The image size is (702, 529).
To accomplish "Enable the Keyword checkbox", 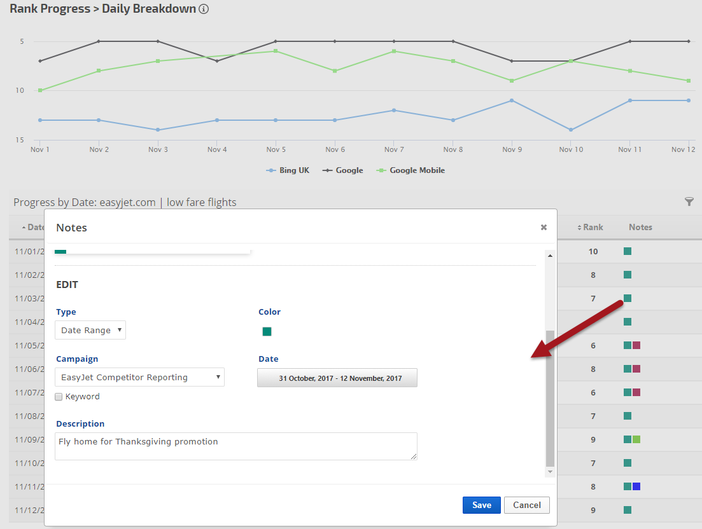I will click(59, 397).
